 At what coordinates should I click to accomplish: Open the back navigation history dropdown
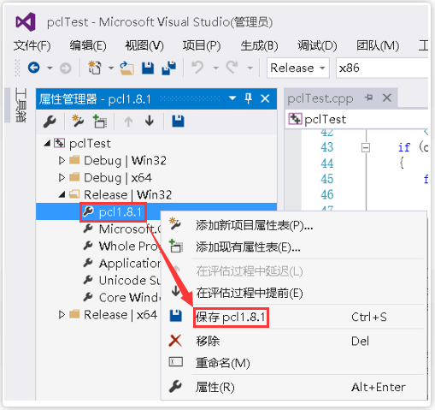50,68
